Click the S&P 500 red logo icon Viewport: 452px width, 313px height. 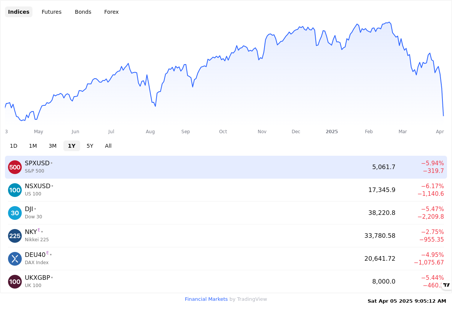[15, 167]
